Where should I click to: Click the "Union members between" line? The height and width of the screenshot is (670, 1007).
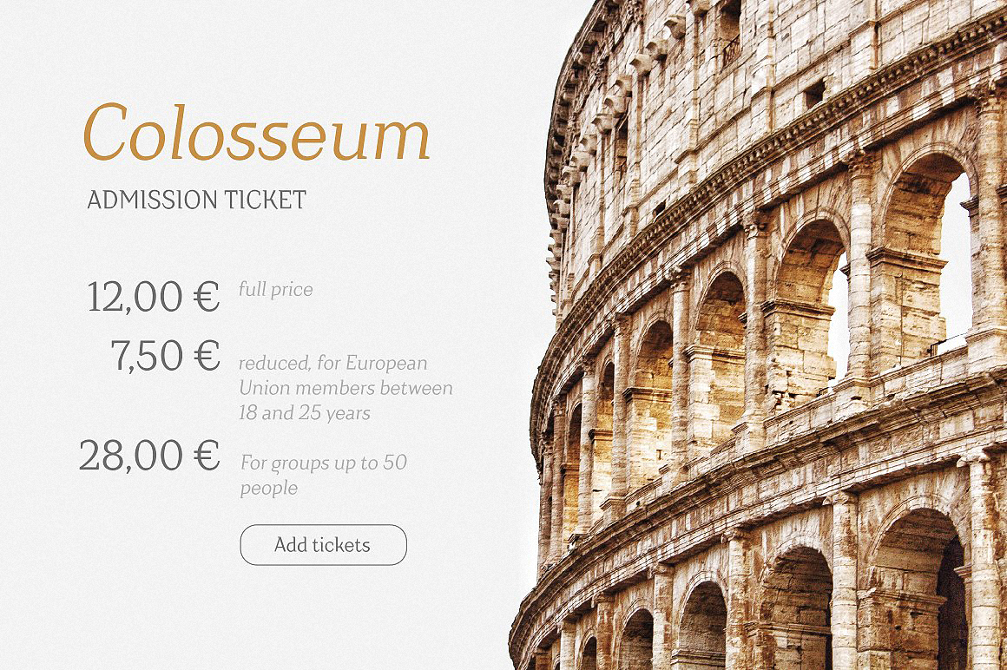tap(346, 388)
